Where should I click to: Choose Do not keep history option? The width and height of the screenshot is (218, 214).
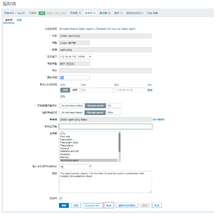coord(72,105)
